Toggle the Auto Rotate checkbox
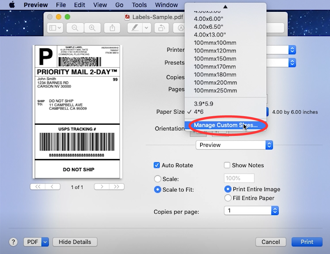Screen dimensions: 330x254 157,165
